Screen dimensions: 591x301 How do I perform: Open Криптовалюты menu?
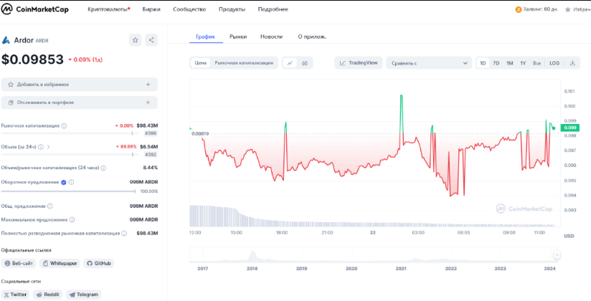pyautogui.click(x=109, y=9)
